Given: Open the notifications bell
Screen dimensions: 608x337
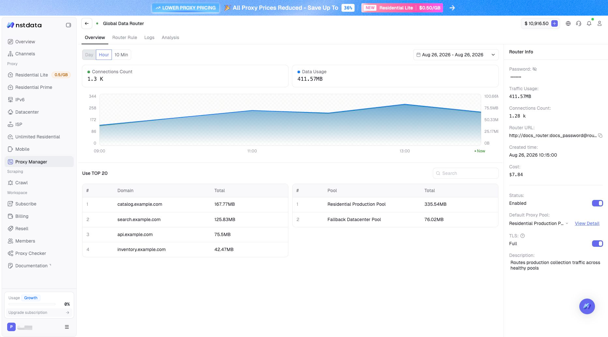Looking at the screenshot, I should click(x=589, y=23).
